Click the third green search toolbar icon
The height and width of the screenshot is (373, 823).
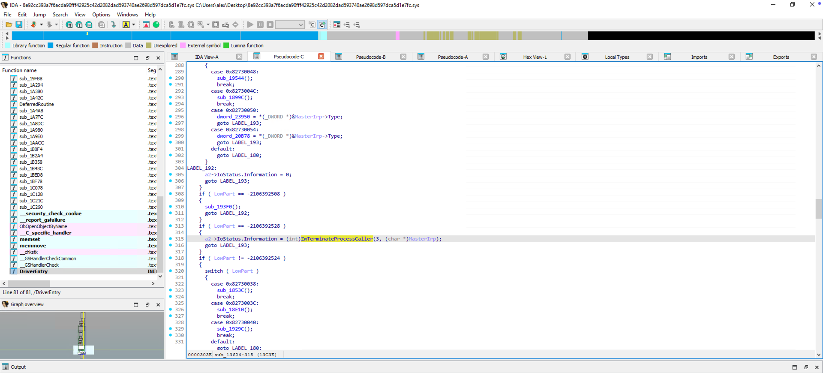pos(89,25)
